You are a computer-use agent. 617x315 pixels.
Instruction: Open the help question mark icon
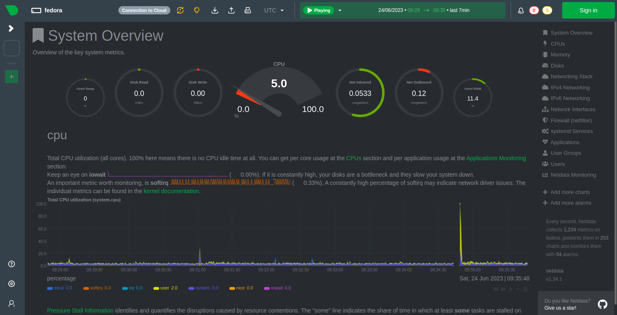(x=12, y=264)
